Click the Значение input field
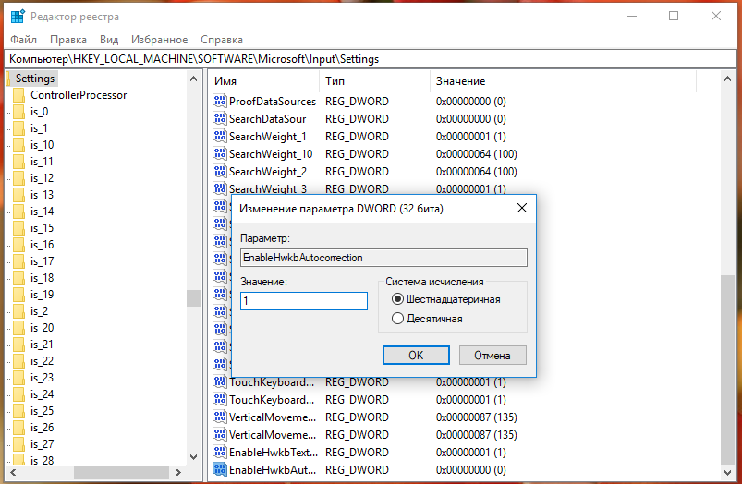The image size is (742, 484). click(x=304, y=301)
